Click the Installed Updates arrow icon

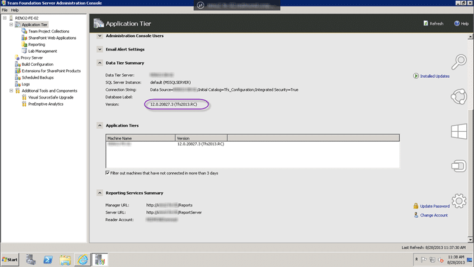(x=416, y=76)
